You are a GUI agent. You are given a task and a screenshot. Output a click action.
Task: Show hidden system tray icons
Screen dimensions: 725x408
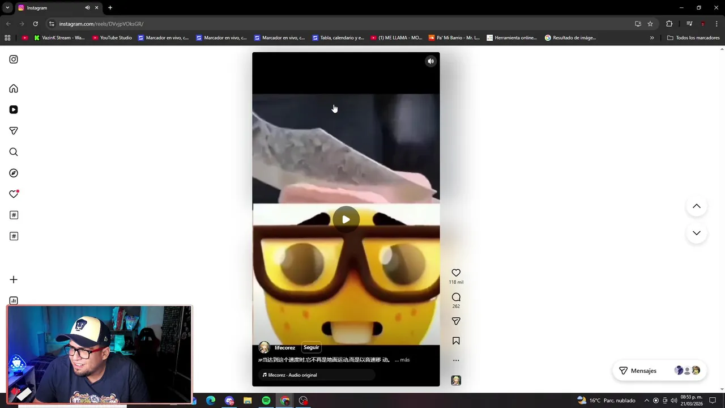tap(646, 401)
